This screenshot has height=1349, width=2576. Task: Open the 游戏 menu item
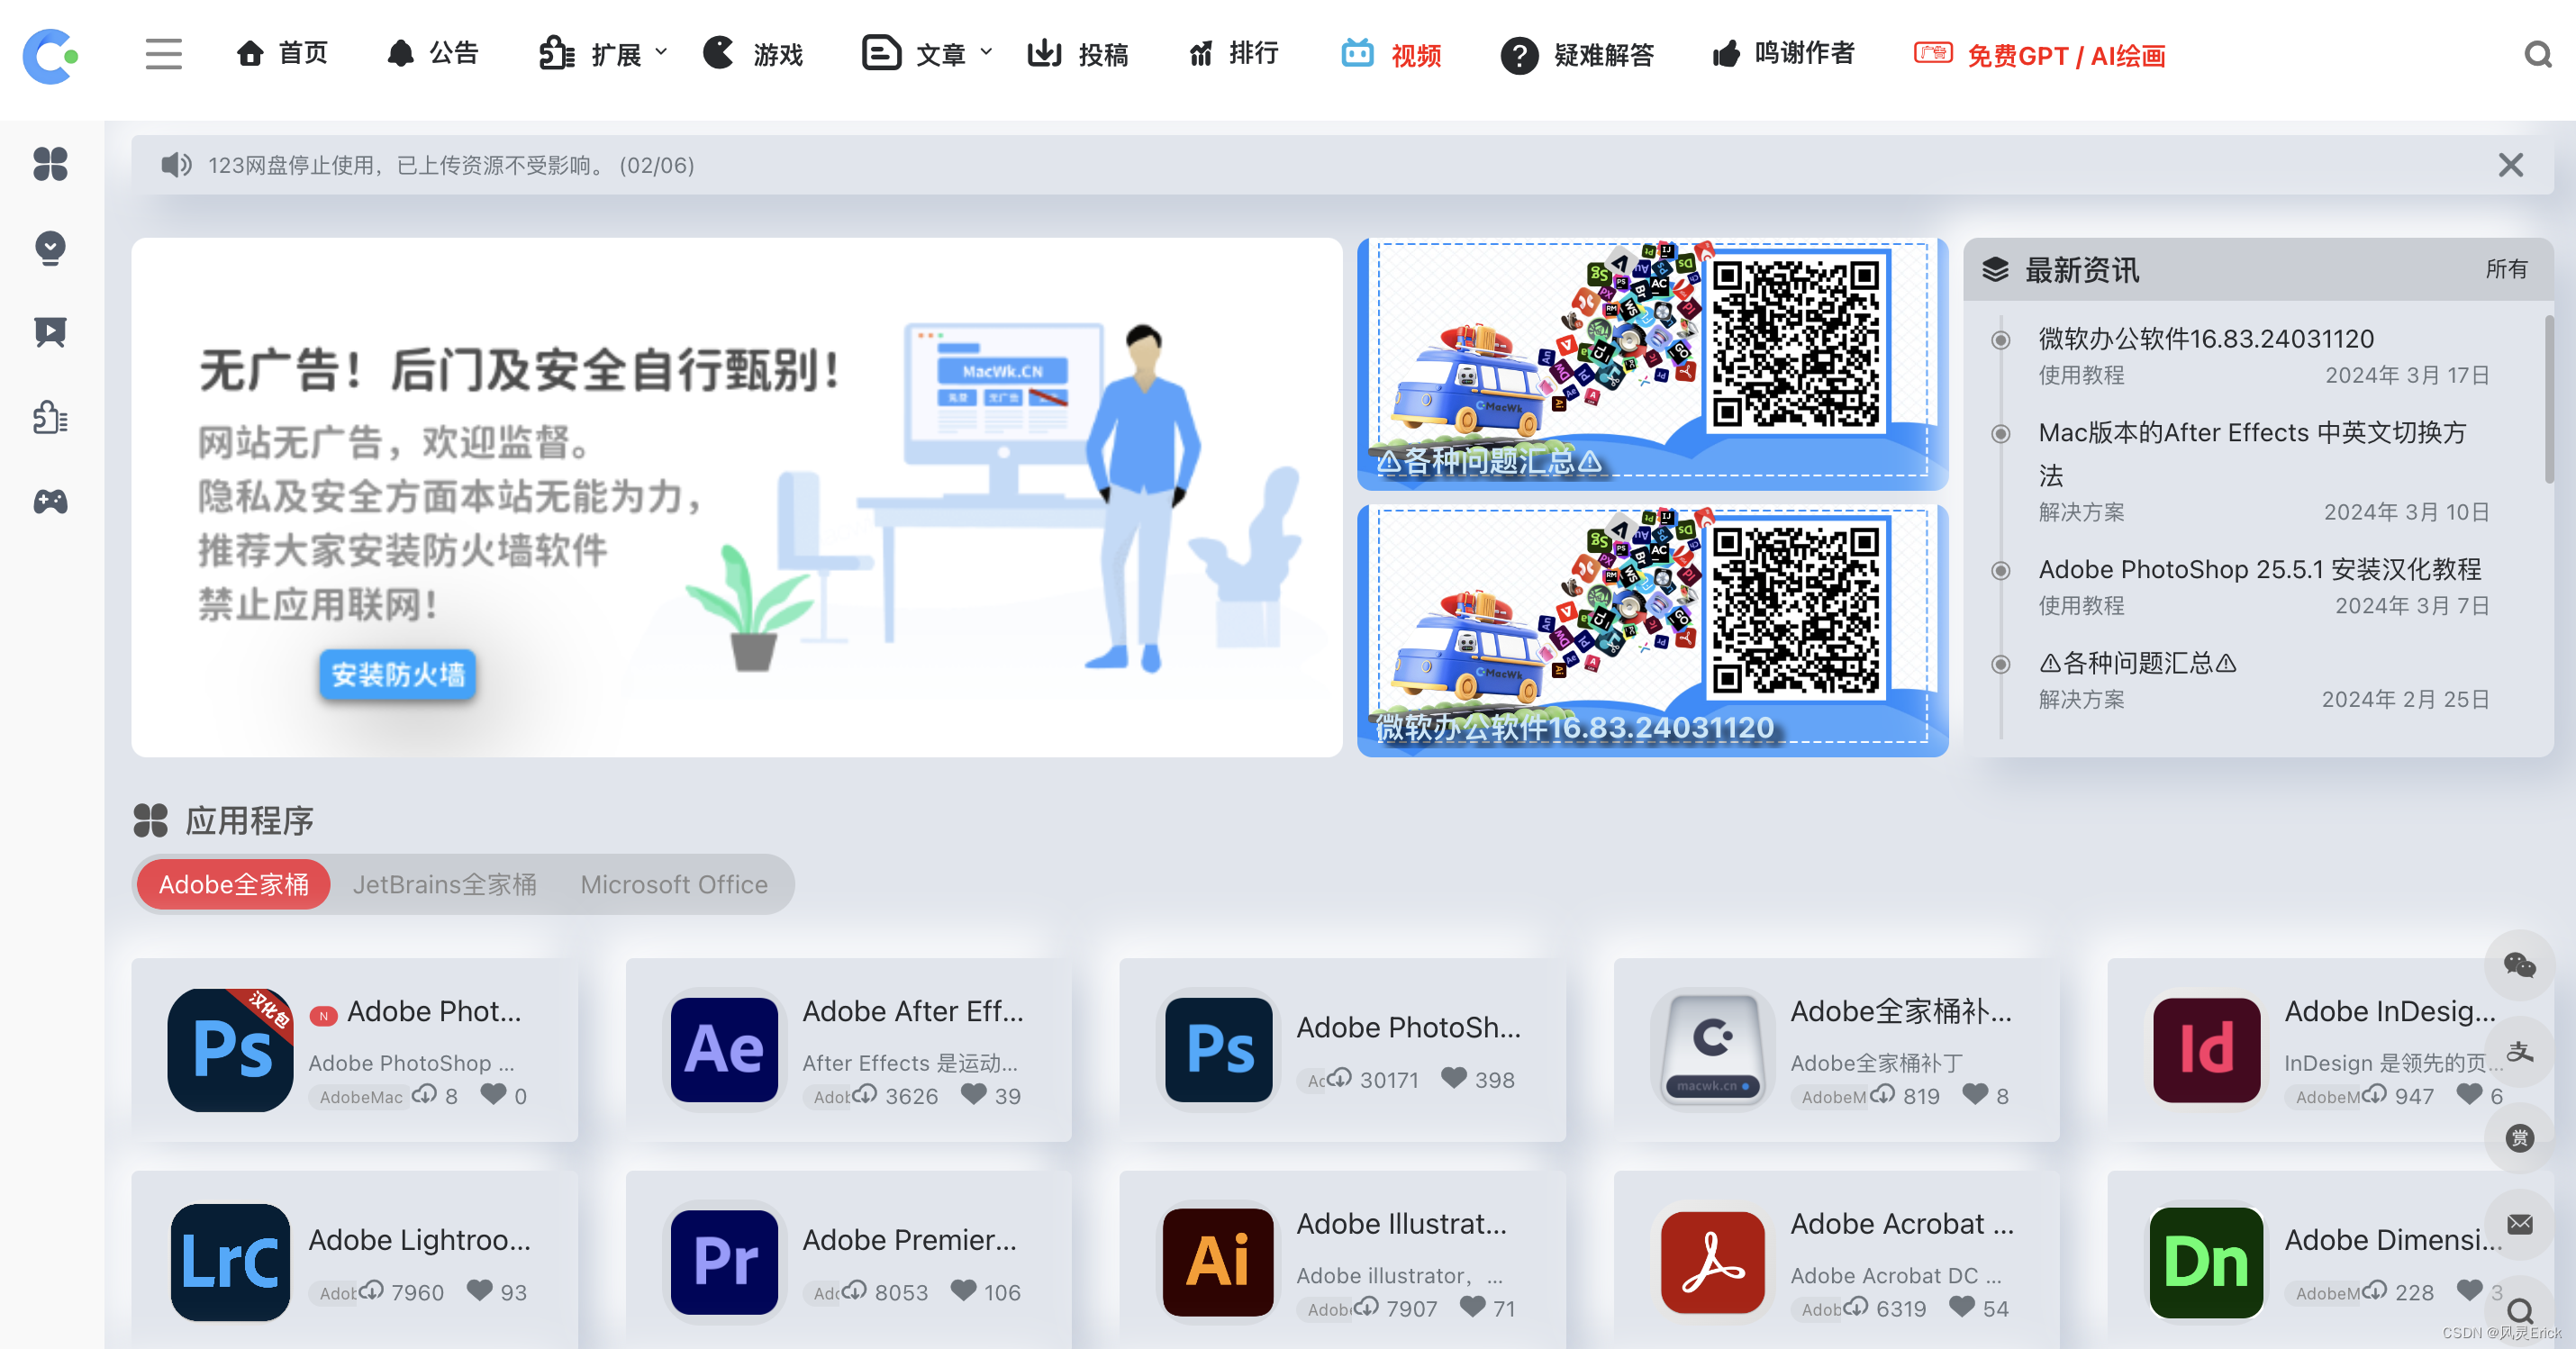(x=753, y=54)
